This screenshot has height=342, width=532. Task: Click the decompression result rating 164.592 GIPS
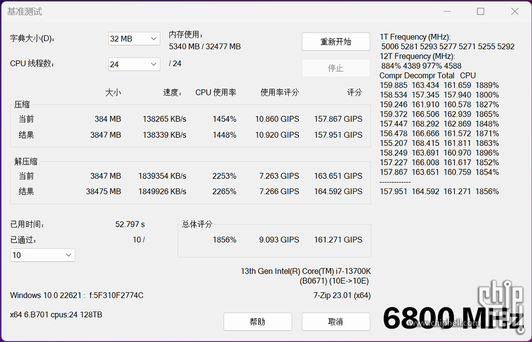338,192
